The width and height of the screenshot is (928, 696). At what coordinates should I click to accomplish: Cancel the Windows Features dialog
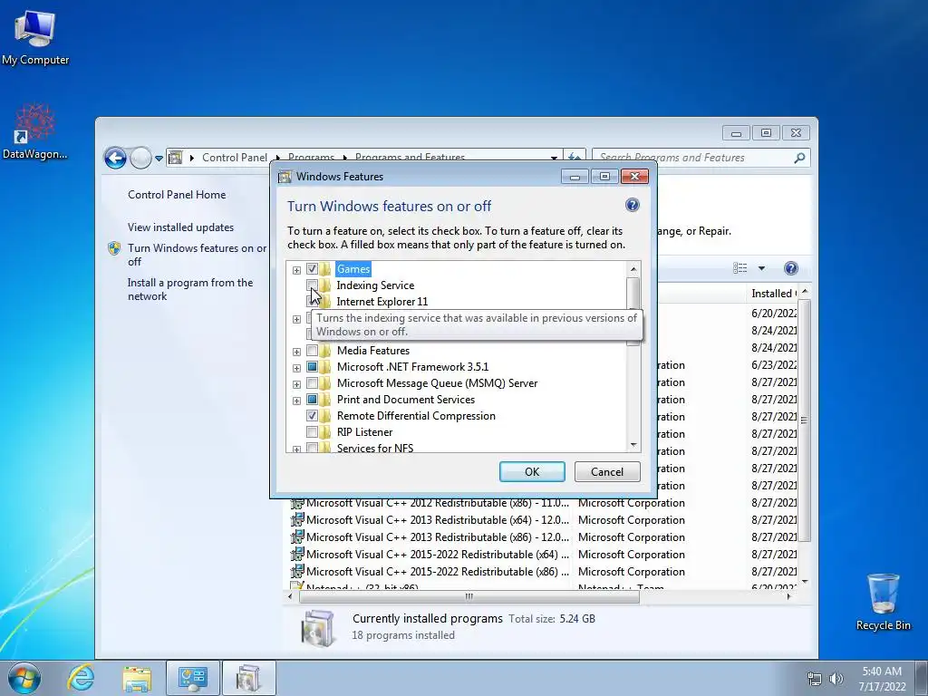pos(607,471)
